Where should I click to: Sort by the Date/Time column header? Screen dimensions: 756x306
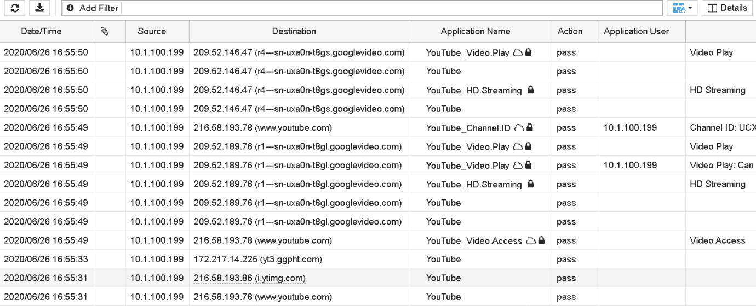(41, 32)
